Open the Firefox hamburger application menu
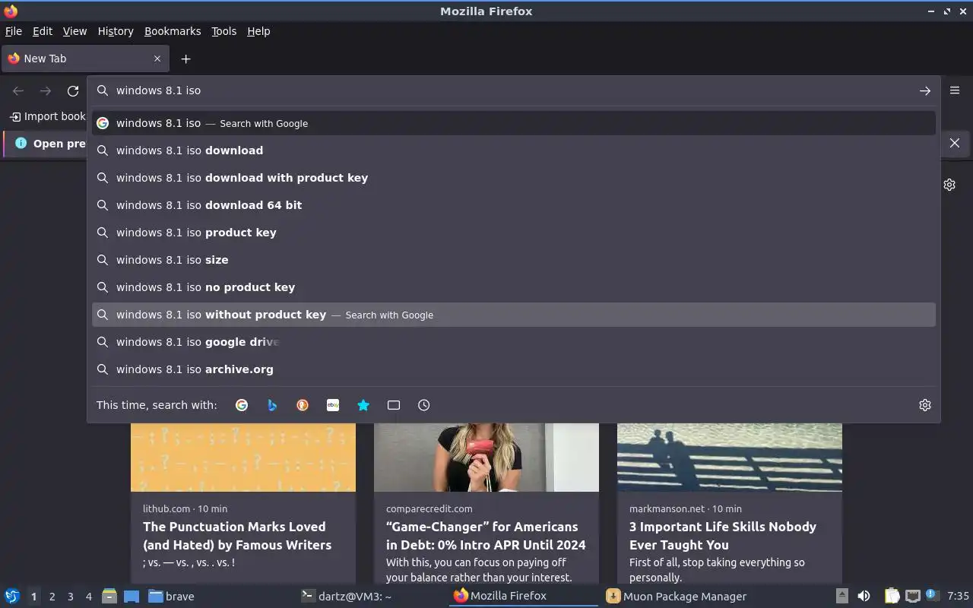The height and width of the screenshot is (608, 973). click(x=955, y=90)
